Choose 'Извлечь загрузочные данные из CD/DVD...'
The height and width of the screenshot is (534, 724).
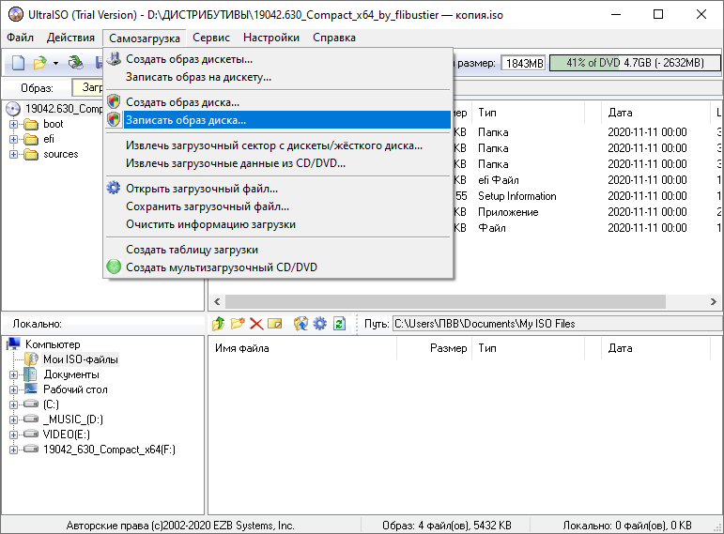[279, 163]
